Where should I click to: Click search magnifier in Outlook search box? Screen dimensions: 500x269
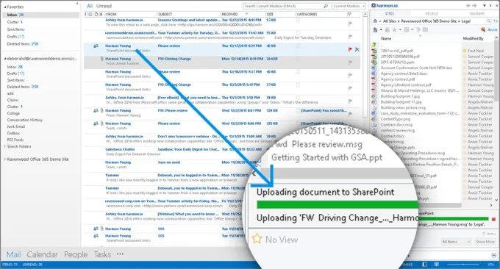325,6
